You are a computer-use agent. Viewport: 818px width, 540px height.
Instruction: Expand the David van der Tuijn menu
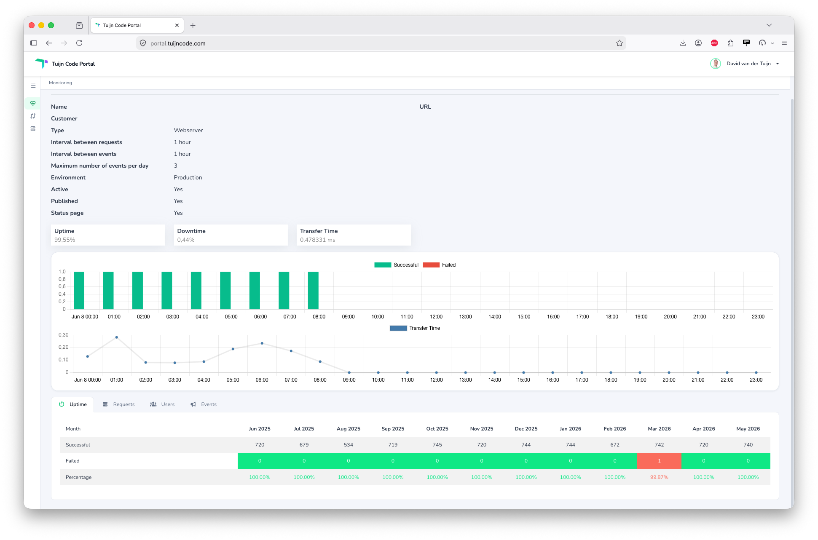coord(778,64)
